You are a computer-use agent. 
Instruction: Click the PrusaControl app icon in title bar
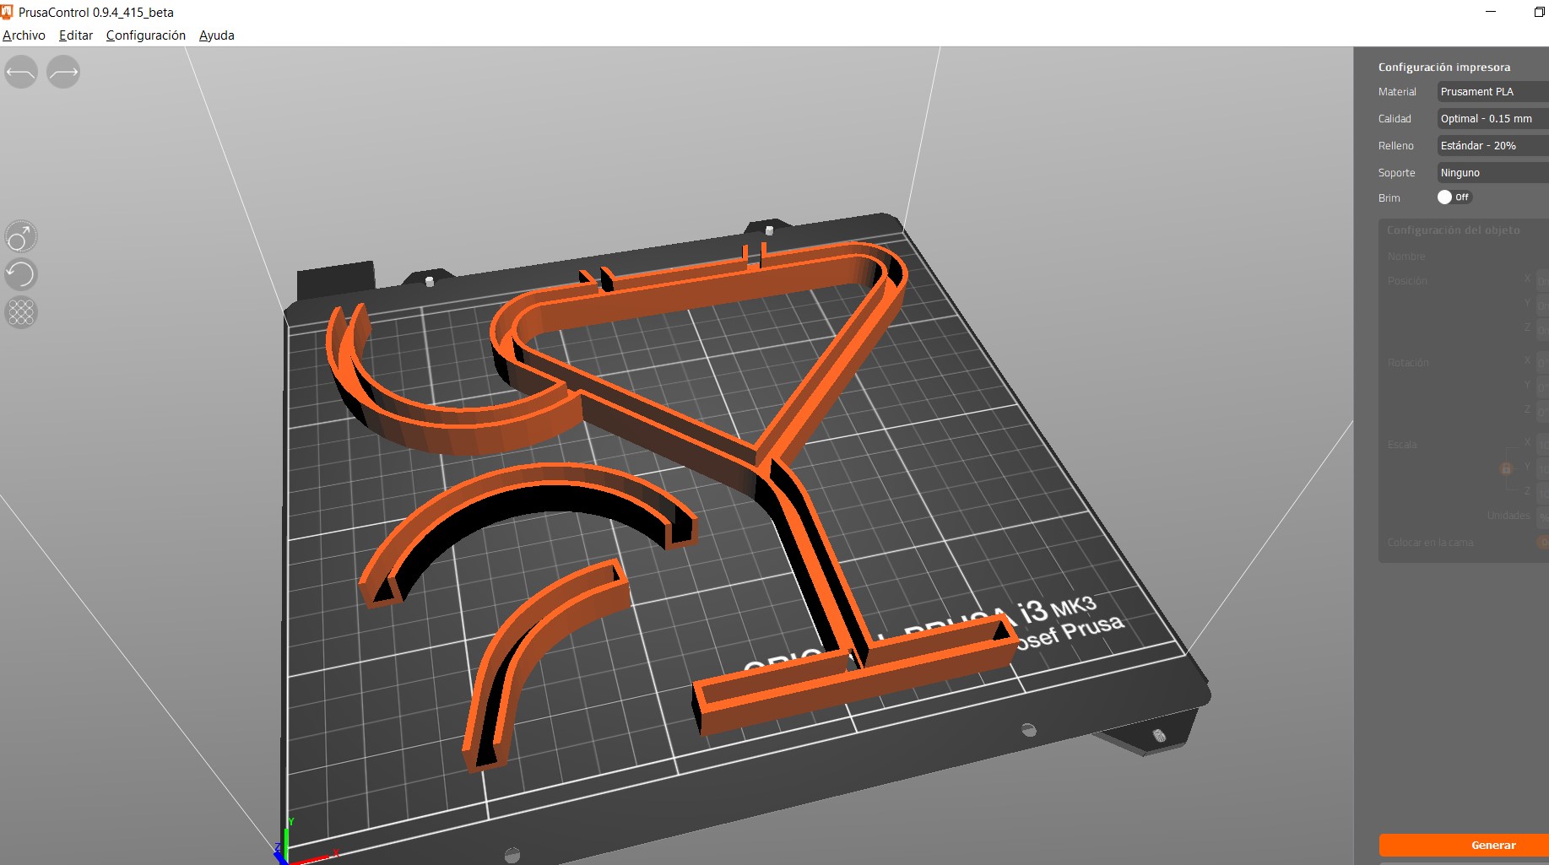[x=8, y=12]
